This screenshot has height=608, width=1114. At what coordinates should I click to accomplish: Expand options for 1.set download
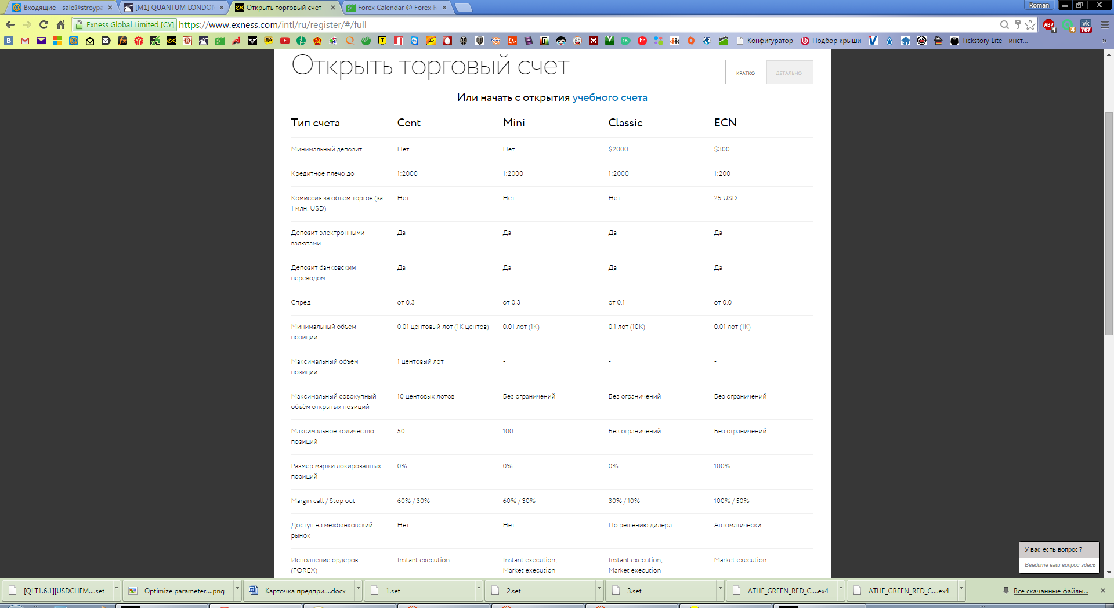pos(479,591)
